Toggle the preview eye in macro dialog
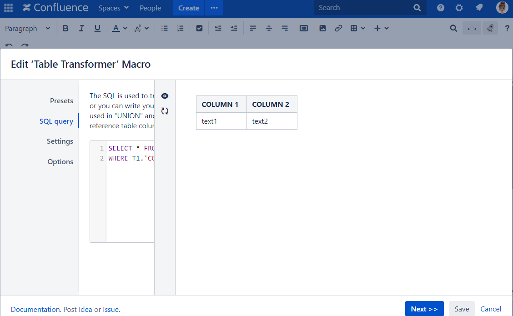 [165, 96]
